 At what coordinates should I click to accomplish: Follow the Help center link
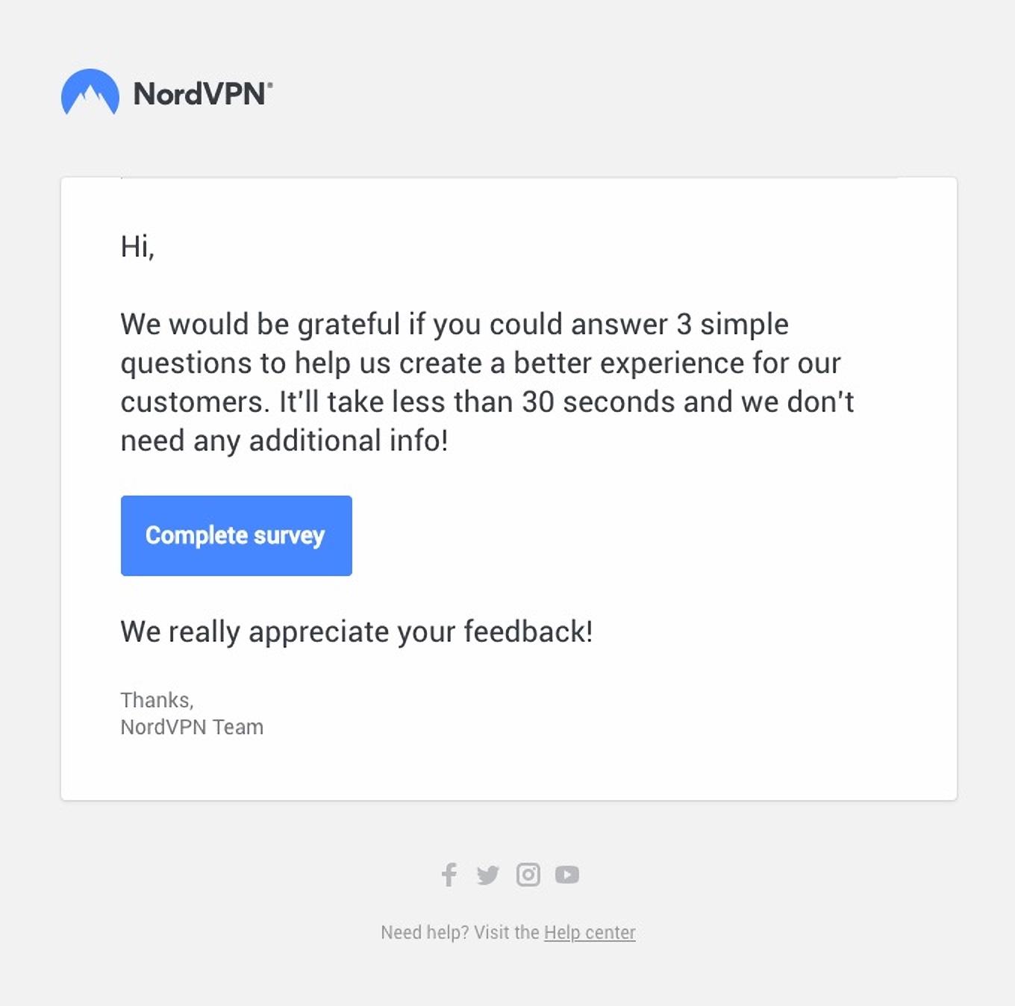click(x=590, y=932)
